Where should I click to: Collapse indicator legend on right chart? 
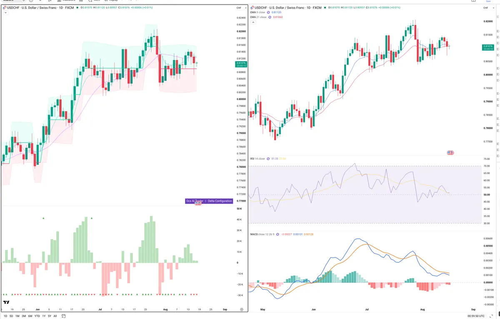tap(253, 22)
